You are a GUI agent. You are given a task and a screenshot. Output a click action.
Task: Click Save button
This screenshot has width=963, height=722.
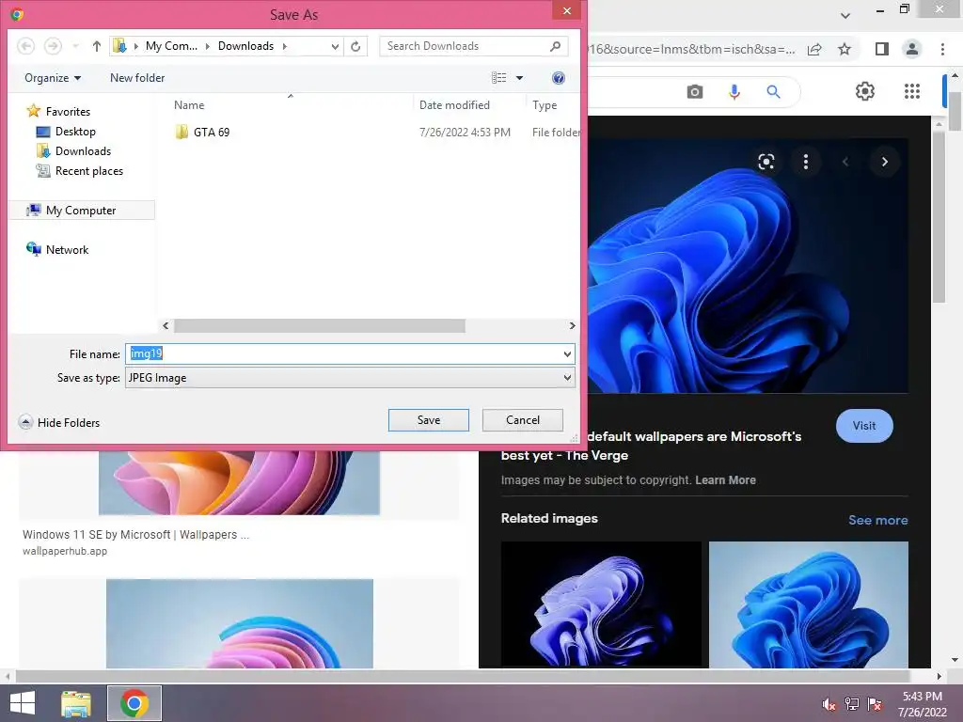429,420
